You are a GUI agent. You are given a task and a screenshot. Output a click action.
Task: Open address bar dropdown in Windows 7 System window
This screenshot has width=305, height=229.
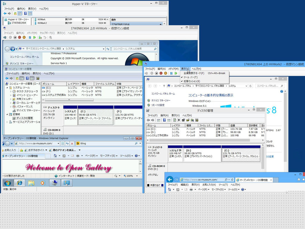coord(103,49)
